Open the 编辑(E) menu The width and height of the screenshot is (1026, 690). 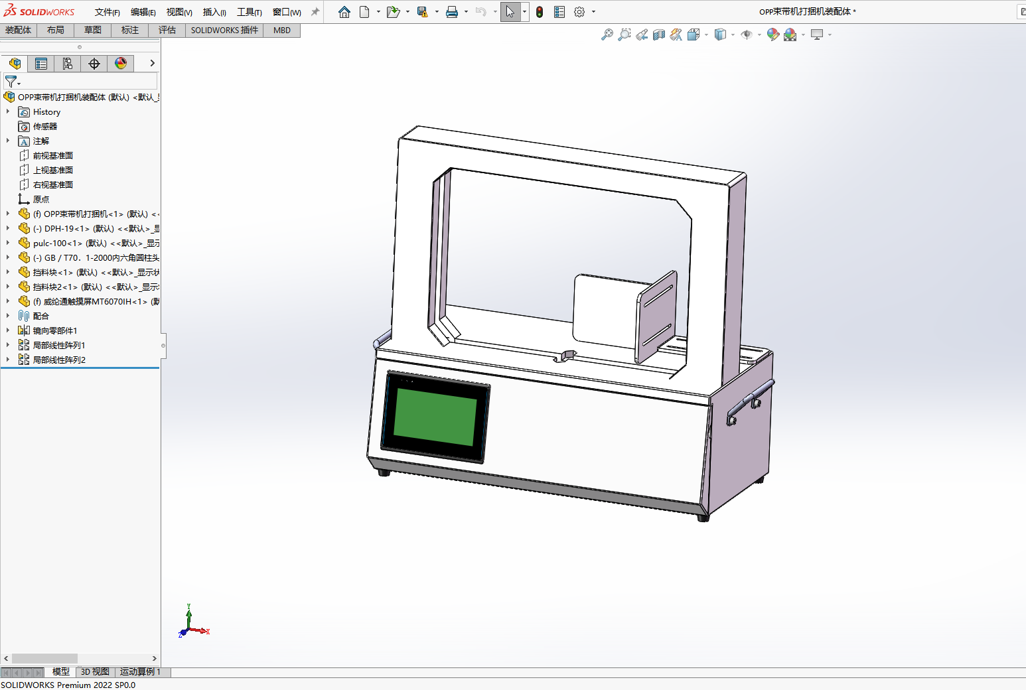143,12
